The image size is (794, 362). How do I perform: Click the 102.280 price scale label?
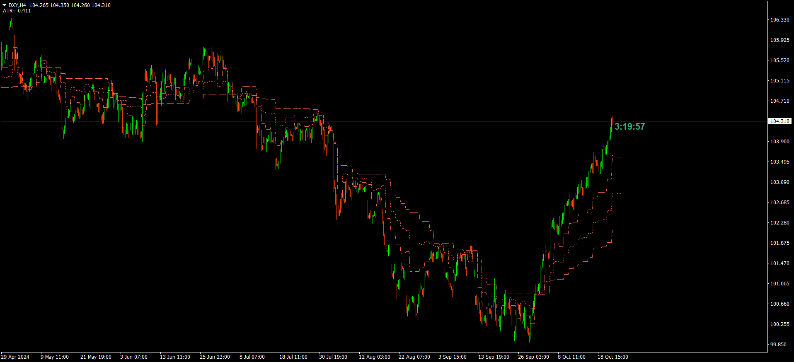click(x=779, y=222)
